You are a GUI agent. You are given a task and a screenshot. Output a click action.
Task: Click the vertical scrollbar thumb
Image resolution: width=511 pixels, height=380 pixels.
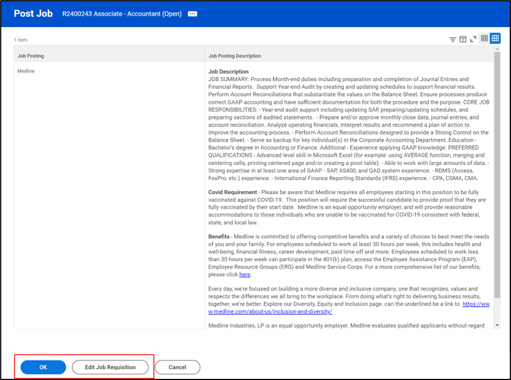[x=497, y=165]
